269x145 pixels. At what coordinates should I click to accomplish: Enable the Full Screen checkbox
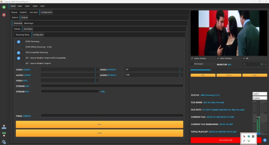[192, 64]
